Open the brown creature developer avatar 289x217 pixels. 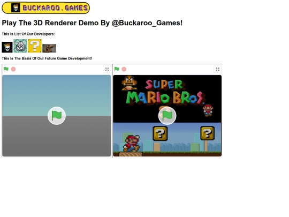[49, 48]
